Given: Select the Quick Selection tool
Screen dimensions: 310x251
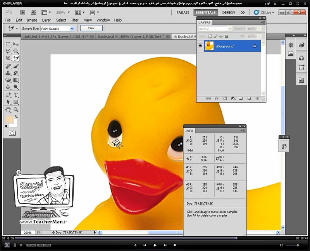Looking at the screenshot, I should (16, 51).
